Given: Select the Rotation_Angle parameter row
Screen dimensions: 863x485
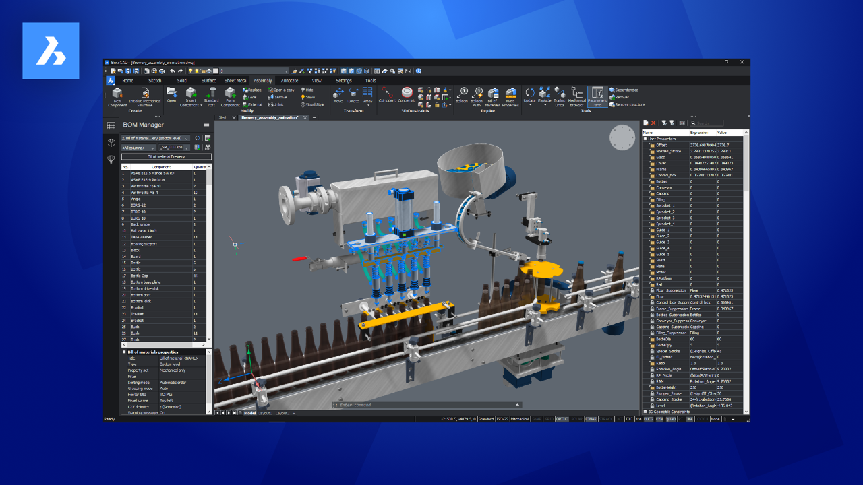Looking at the screenshot, I should point(693,369).
